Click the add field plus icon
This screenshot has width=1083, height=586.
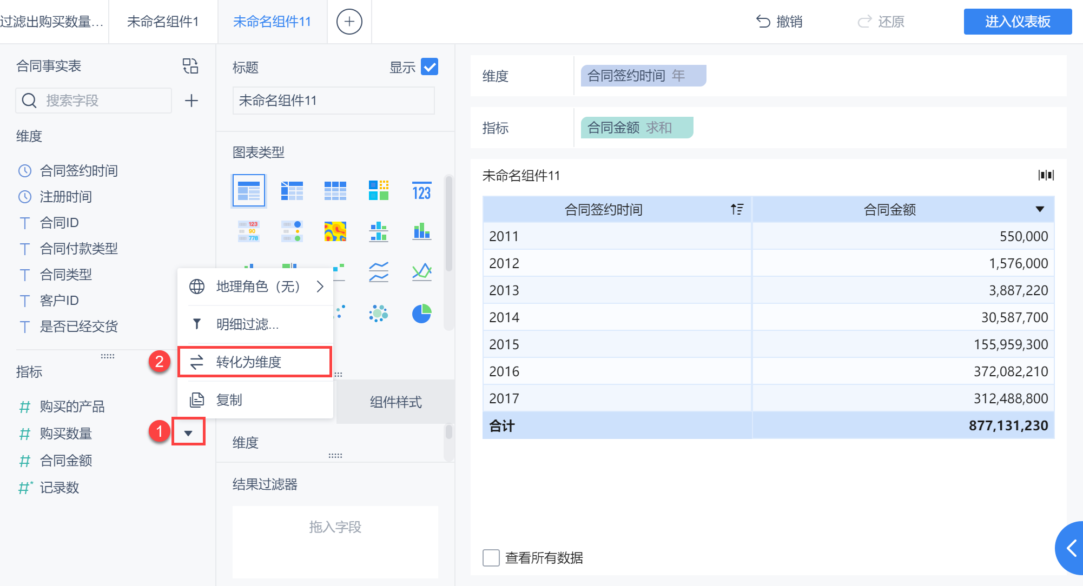(x=191, y=101)
